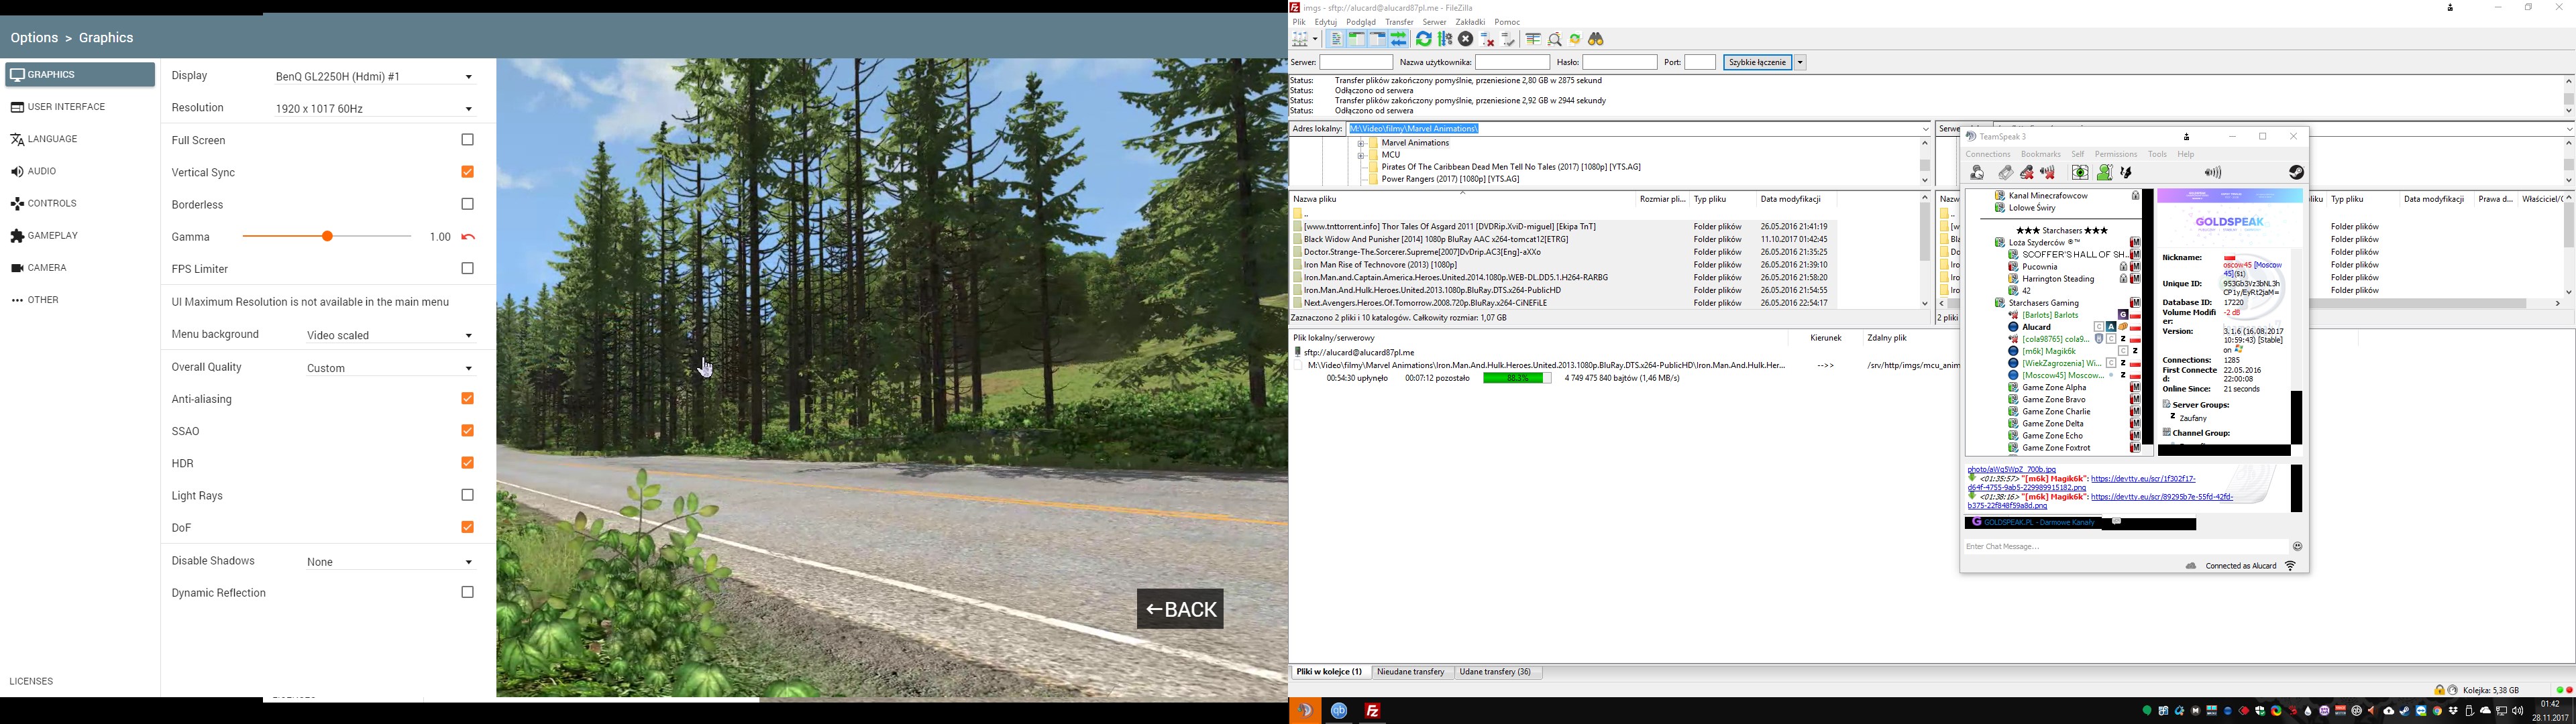
Task: Open the FileZilla Site Manager icon
Action: pos(1299,39)
